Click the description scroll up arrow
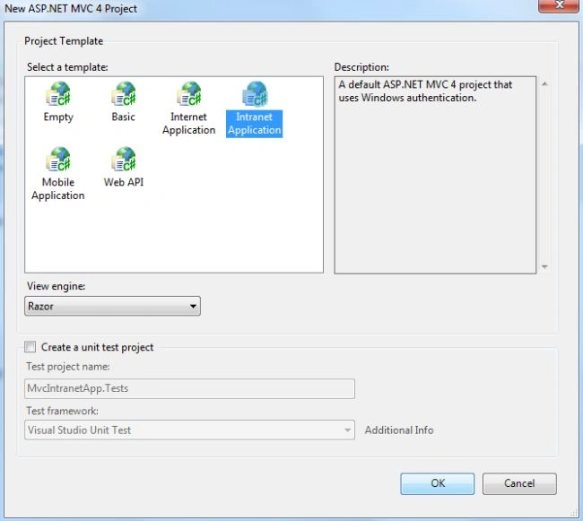Viewport: 583px width, 521px height. (544, 84)
